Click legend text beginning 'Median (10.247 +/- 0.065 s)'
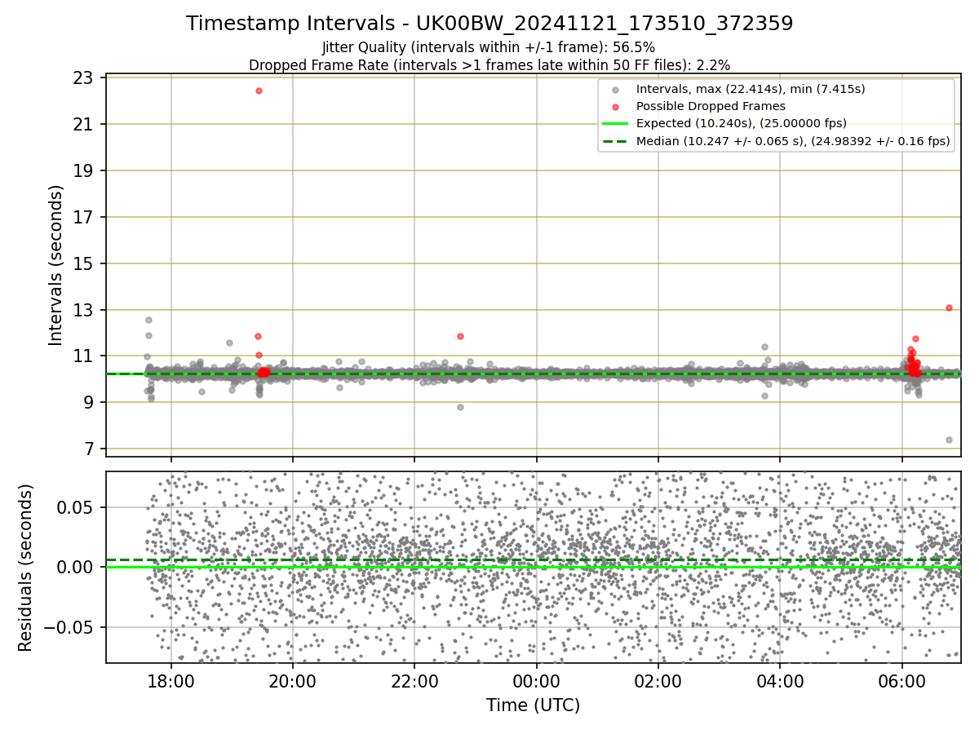 793,141
